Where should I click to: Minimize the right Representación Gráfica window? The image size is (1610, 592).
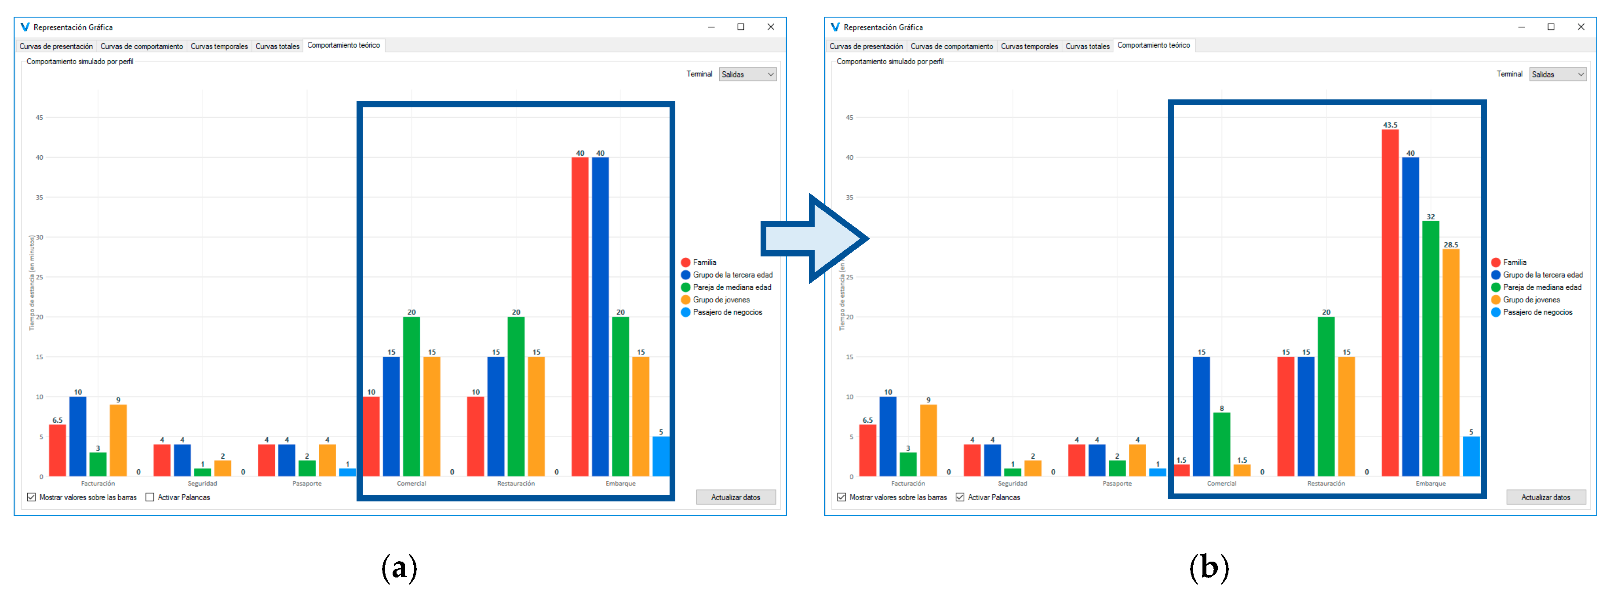coord(1521,27)
